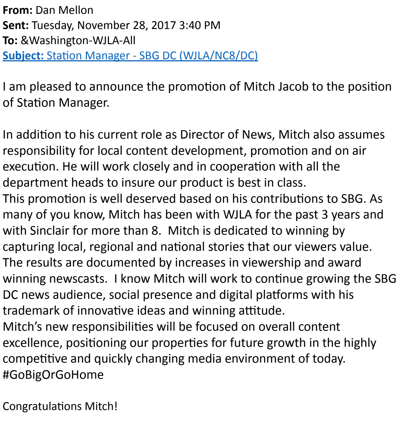Image resolution: width=402 pixels, height=430 pixels.
Task: Open the Subject link about Station Manager
Action: 130,56
